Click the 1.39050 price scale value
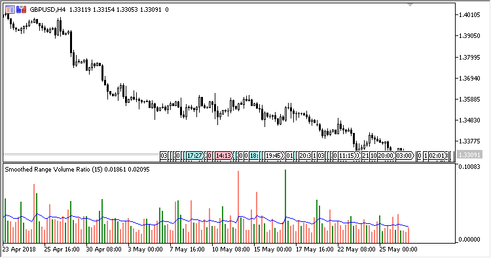The width and height of the screenshot is (491, 258). tap(469, 36)
